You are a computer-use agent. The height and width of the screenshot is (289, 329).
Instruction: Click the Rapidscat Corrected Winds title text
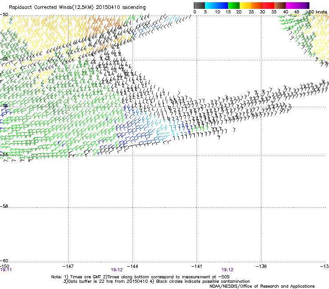point(77,8)
